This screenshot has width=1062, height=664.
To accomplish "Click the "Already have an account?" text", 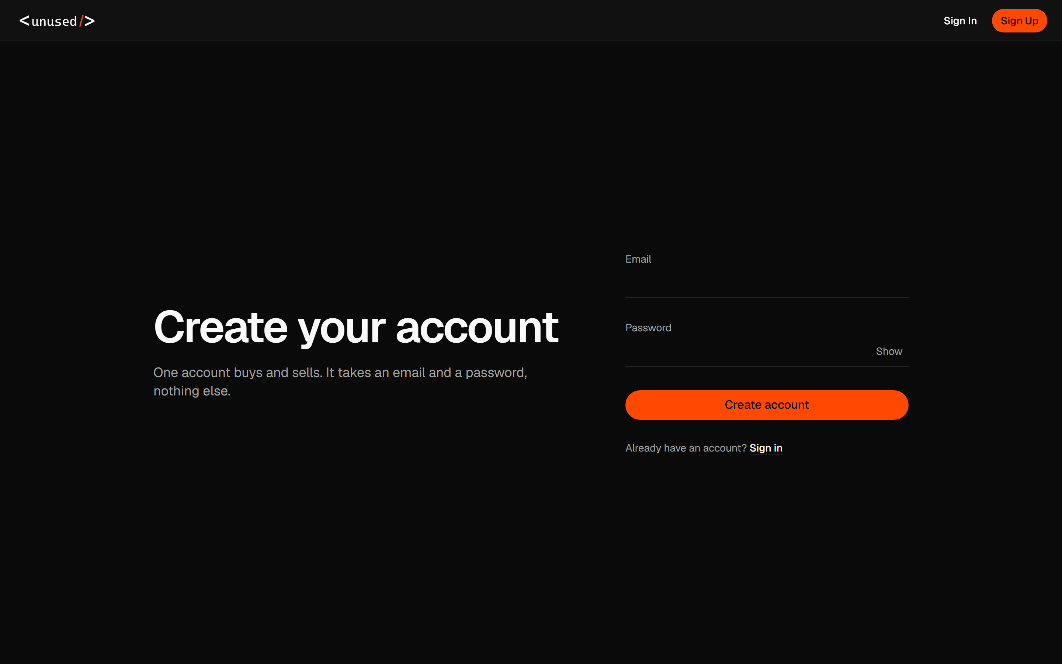I will click(686, 448).
